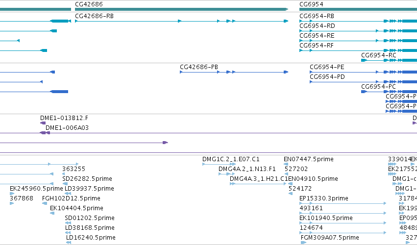Screen dimensions: 417x245
Task: Click the CG42686-PB protein feature
Action: 234,72
